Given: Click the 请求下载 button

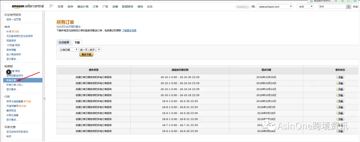Looking at the screenshot, I should pyautogui.click(x=86, y=54).
